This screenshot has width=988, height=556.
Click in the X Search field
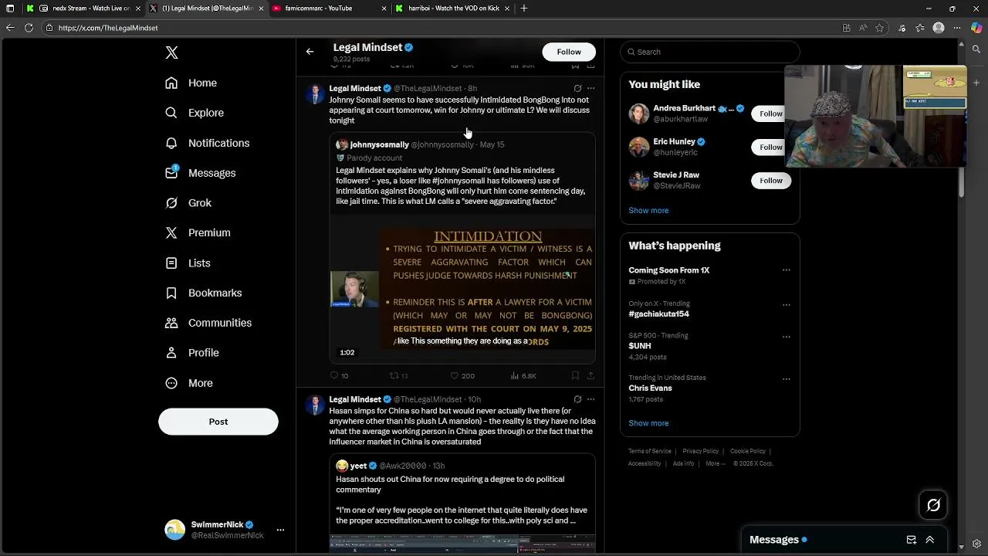click(710, 52)
